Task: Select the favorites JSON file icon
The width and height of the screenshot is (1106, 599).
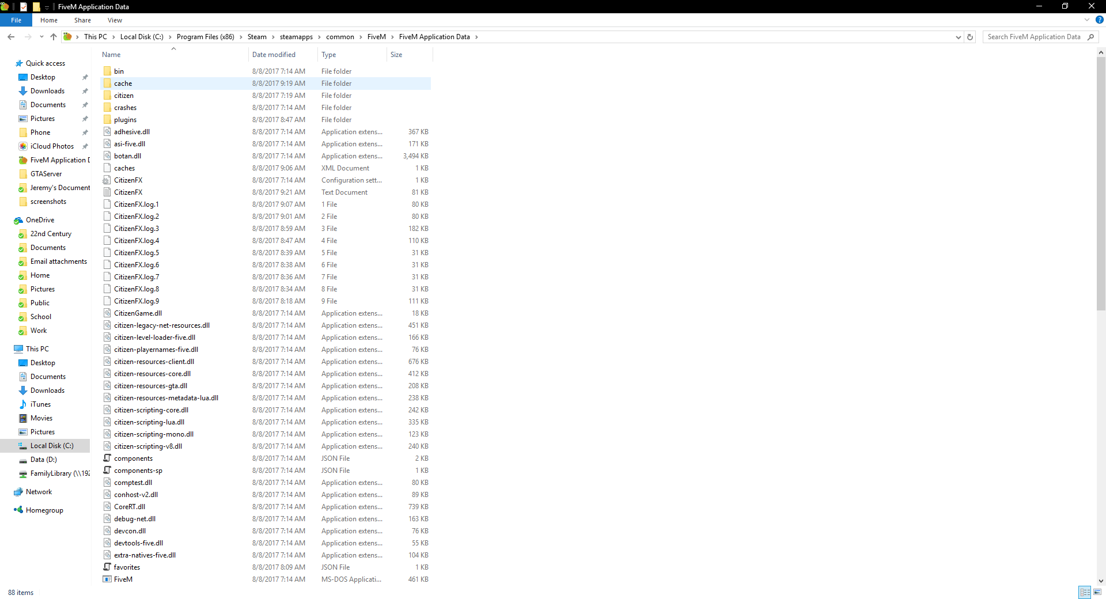Action: click(107, 567)
